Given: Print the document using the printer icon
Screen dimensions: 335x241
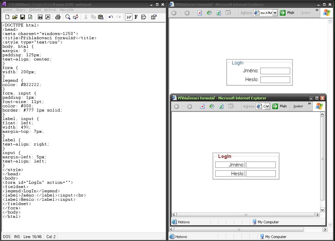Looking at the screenshot, I should tap(58, 17).
